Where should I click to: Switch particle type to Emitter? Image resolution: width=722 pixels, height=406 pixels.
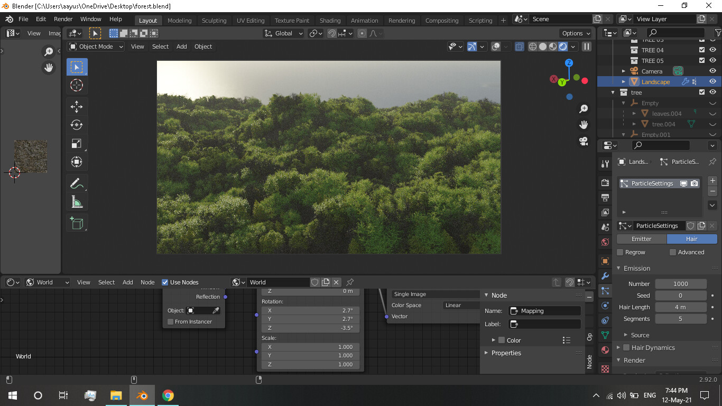(x=641, y=239)
